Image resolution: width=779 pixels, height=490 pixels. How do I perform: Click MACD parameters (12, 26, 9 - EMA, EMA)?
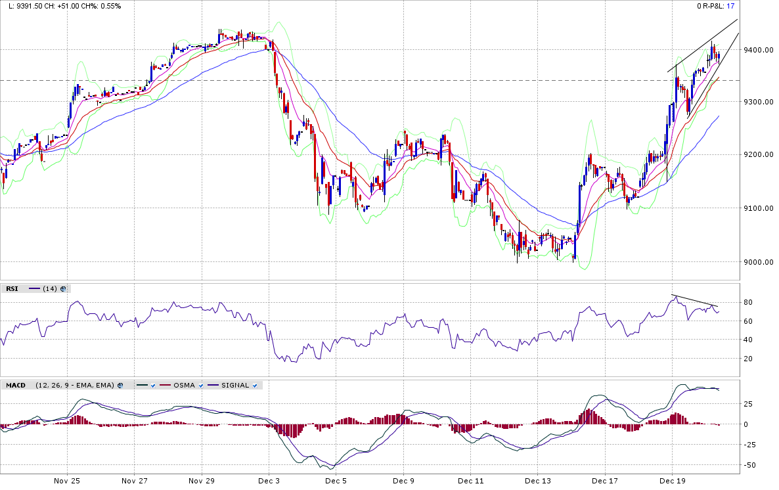point(75,386)
